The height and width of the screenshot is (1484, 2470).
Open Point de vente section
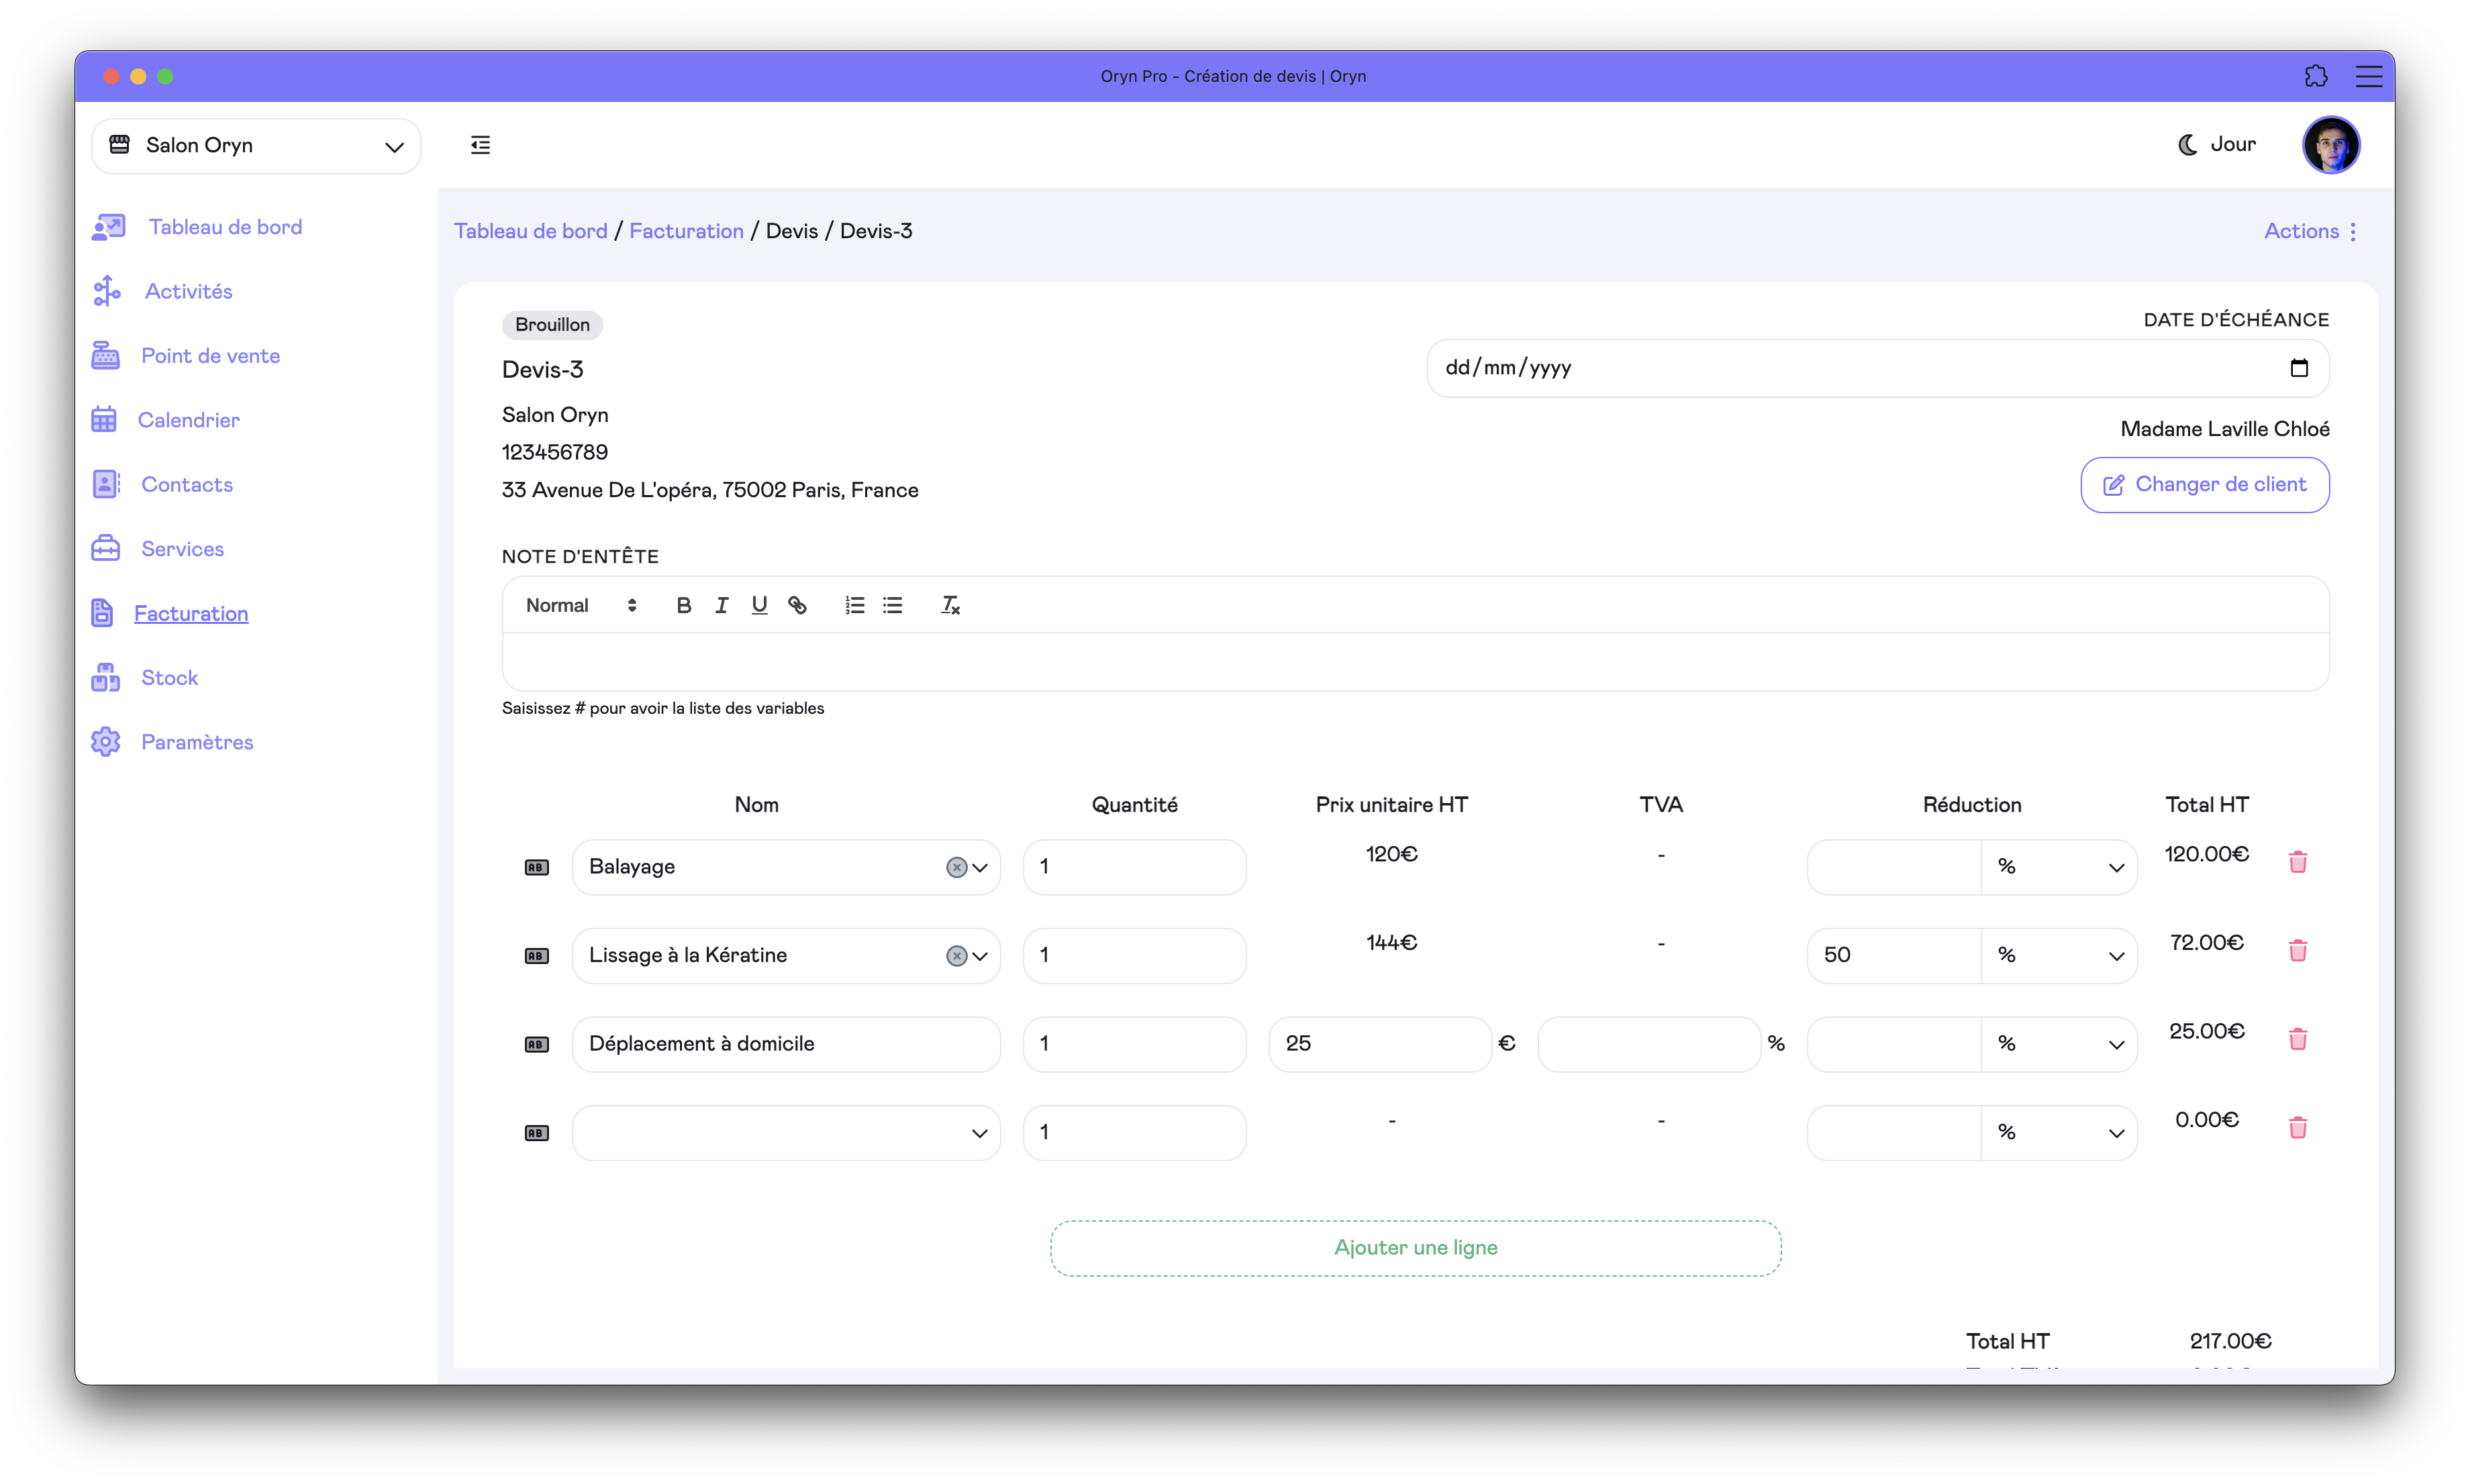[210, 356]
